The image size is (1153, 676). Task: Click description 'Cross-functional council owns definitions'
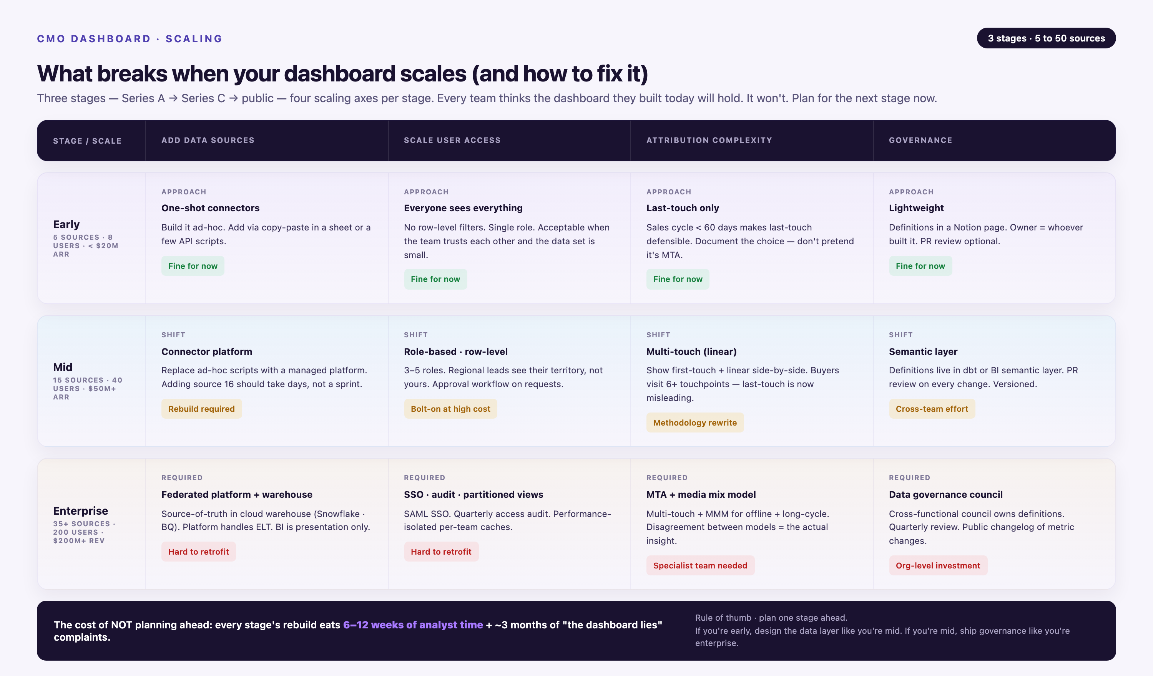coord(982,527)
